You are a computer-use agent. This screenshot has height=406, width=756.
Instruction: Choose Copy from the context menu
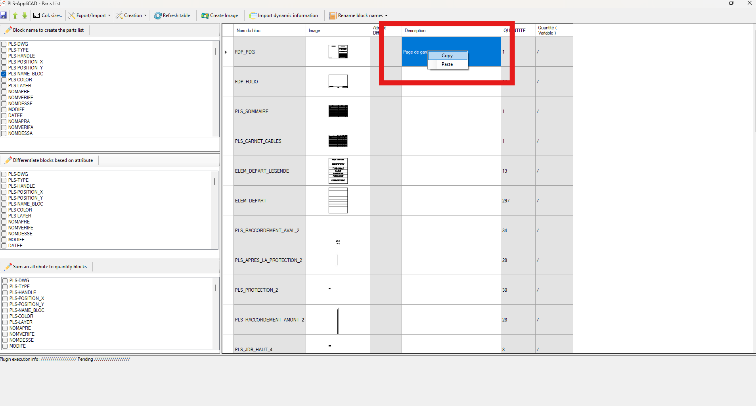pos(447,56)
